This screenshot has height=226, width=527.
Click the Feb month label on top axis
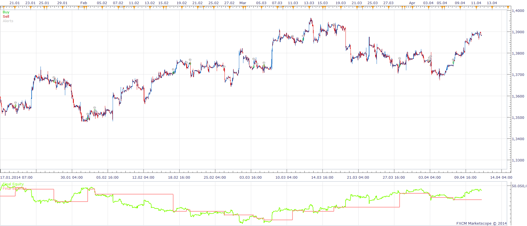(84, 3)
